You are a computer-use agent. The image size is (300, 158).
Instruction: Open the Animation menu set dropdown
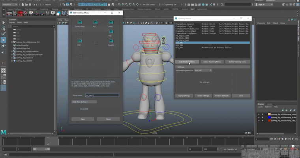[9, 4]
